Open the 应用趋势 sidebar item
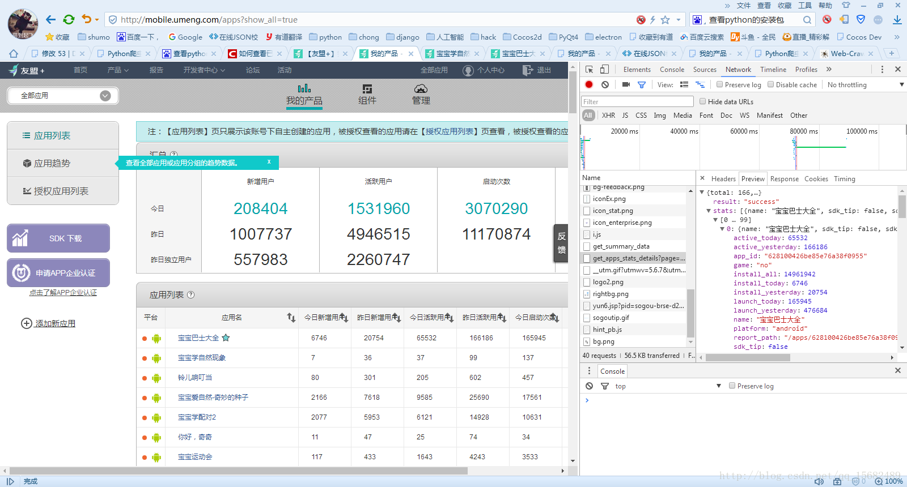 coord(63,163)
